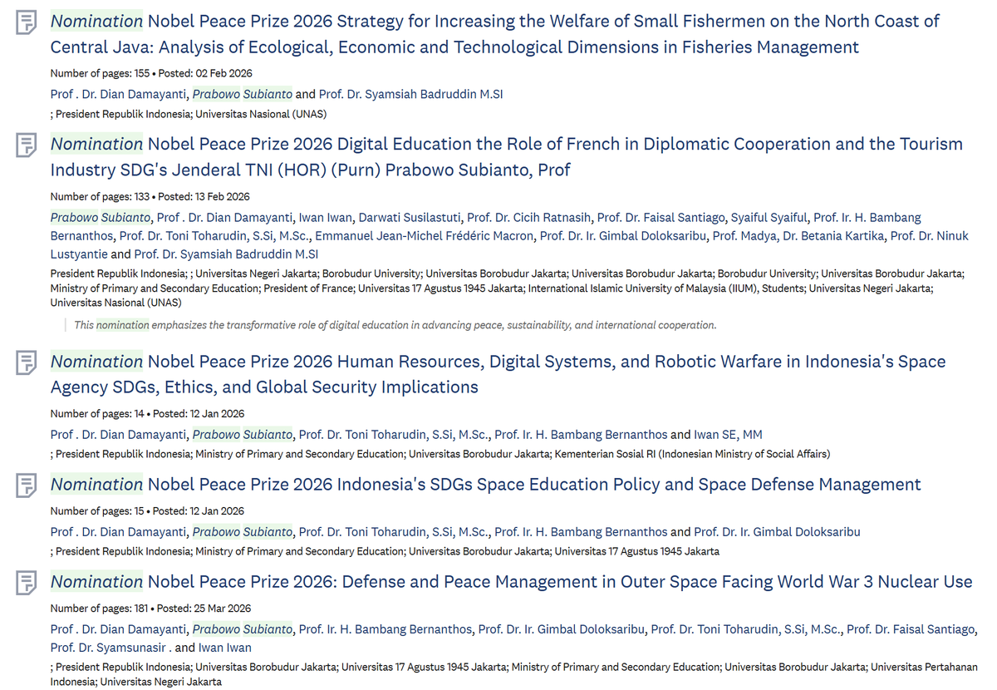Screen dimensions: 997x690
Task: Click 'Posted: 13 Feb 2026' text
Action: coord(204,197)
